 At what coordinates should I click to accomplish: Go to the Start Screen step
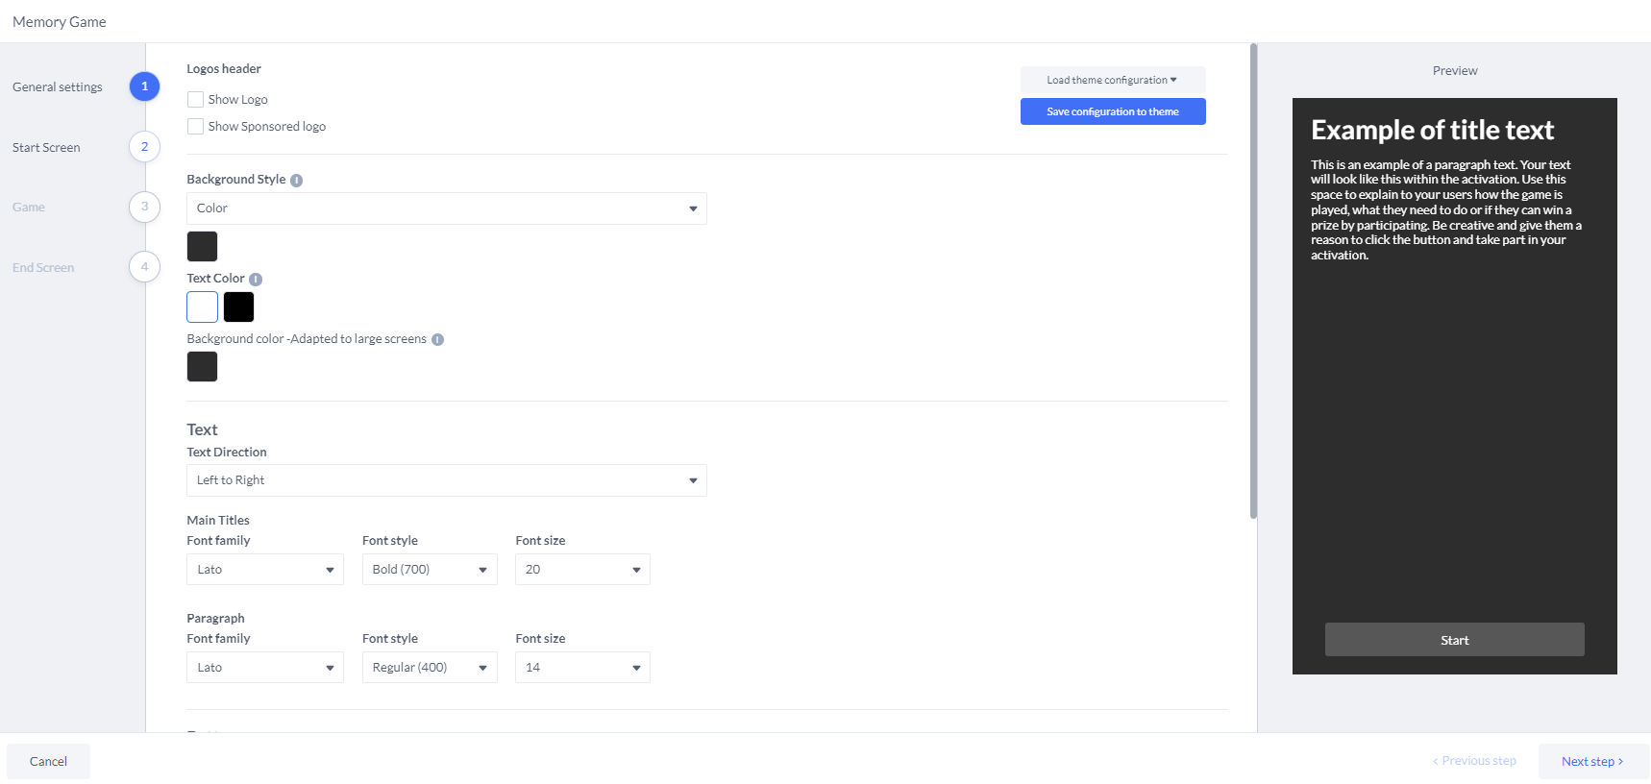coord(46,148)
